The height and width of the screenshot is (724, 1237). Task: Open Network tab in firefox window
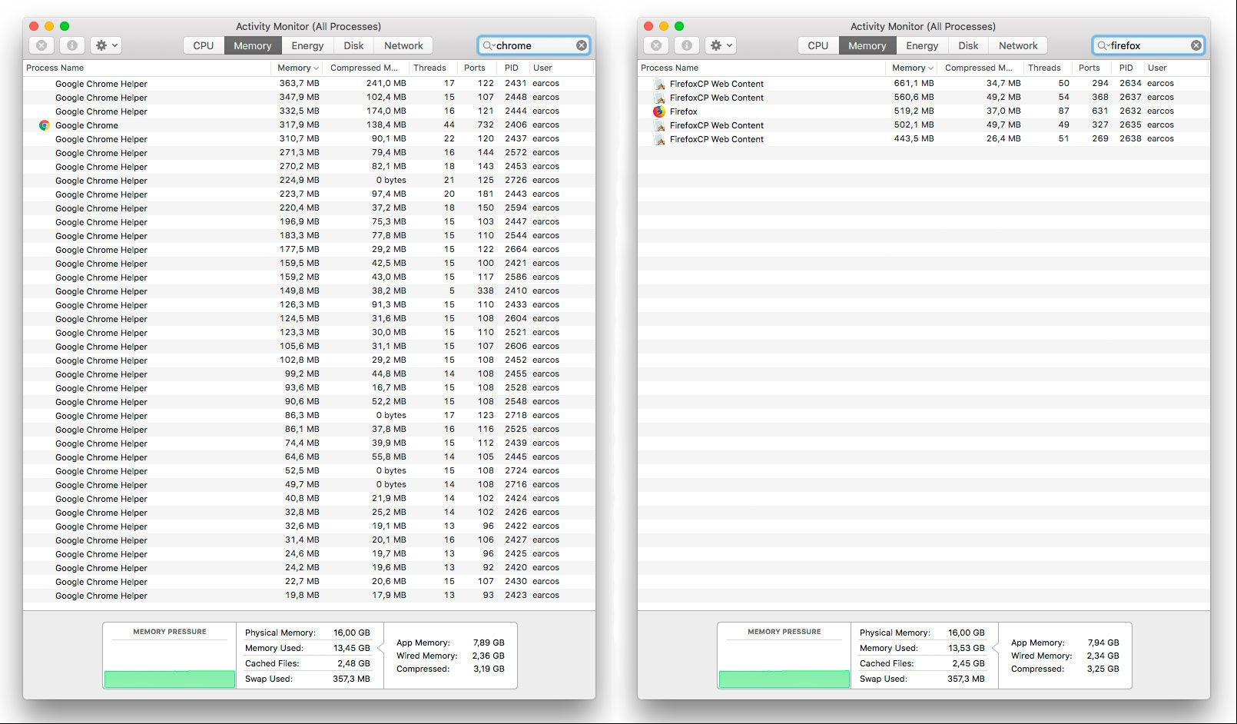pos(1018,45)
